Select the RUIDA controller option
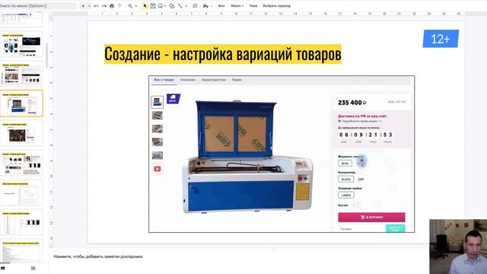487x274 pixels. (x=345, y=180)
